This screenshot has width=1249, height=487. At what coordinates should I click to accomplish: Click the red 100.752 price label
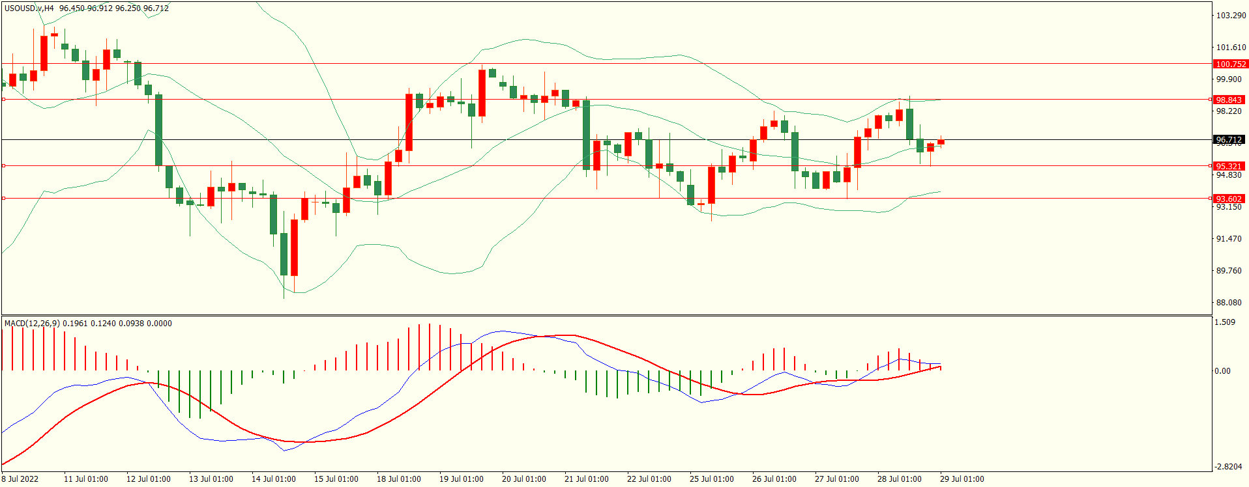coord(1230,64)
